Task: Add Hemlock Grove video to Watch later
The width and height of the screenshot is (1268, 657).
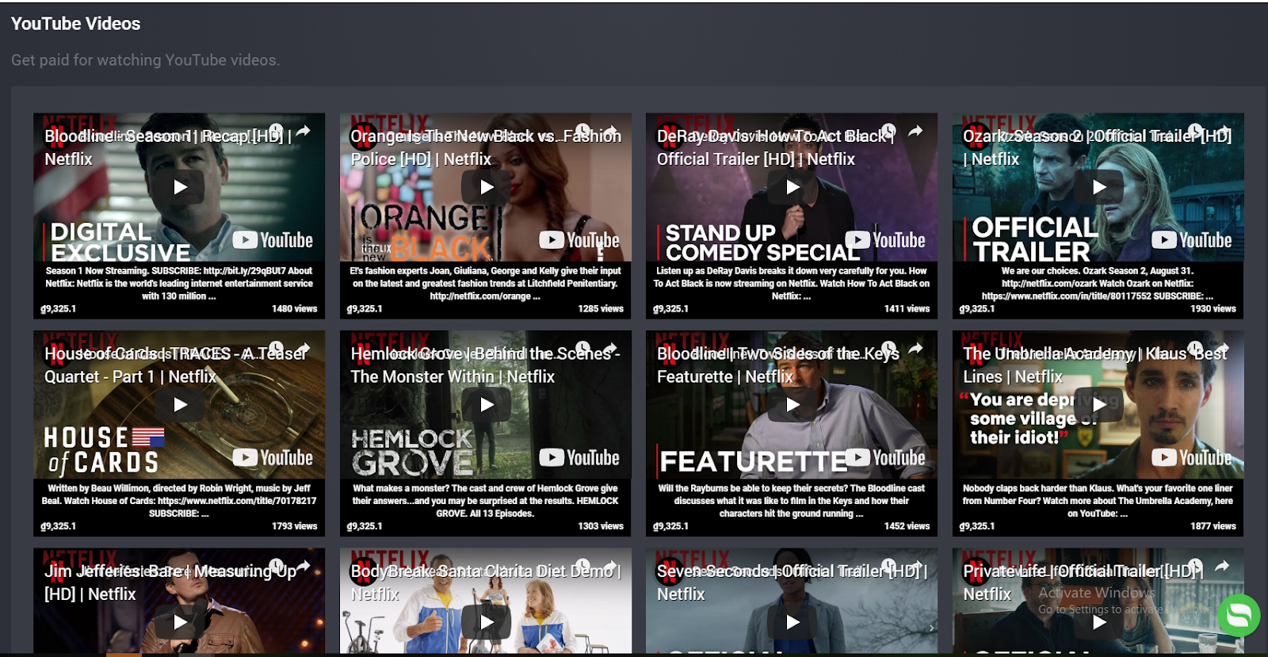Action: point(582,349)
